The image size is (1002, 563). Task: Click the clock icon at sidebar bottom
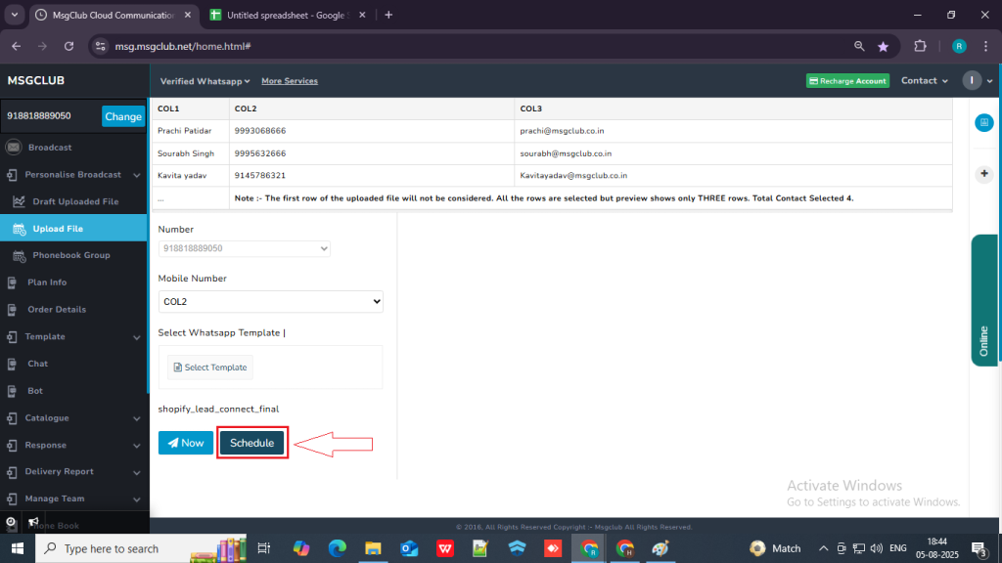pyautogui.click(x=11, y=522)
